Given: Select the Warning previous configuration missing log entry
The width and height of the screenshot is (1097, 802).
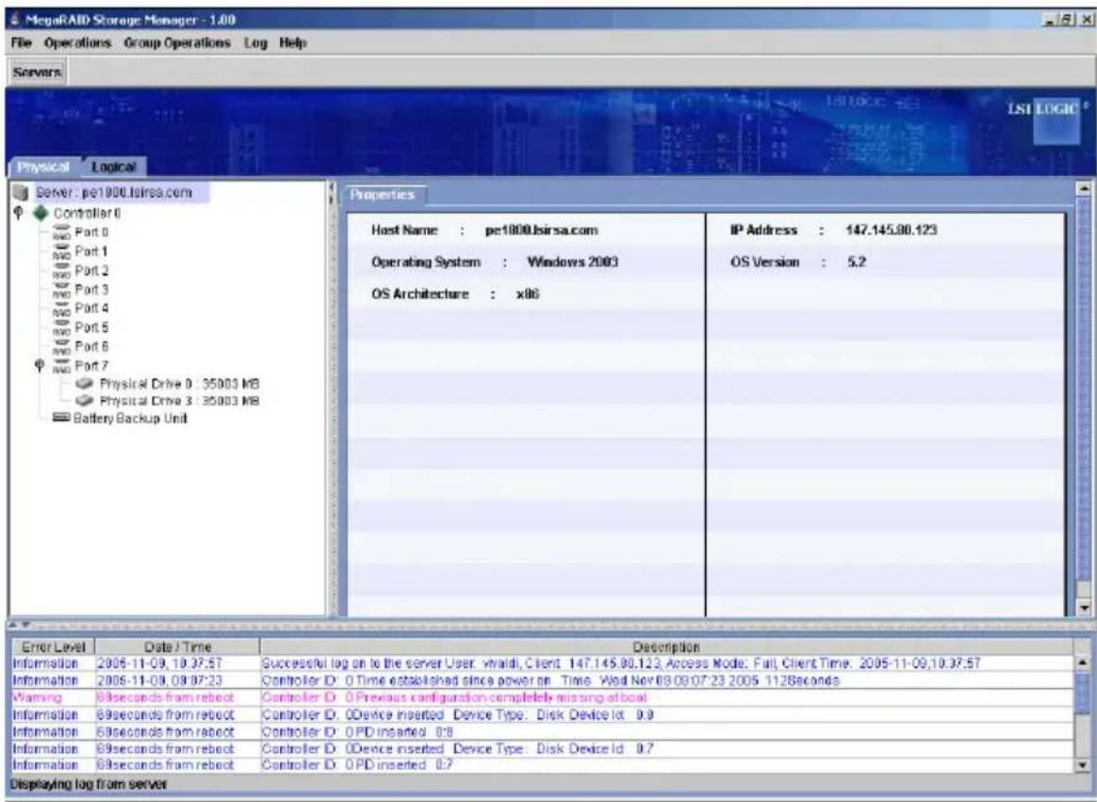Looking at the screenshot, I should [x=543, y=697].
